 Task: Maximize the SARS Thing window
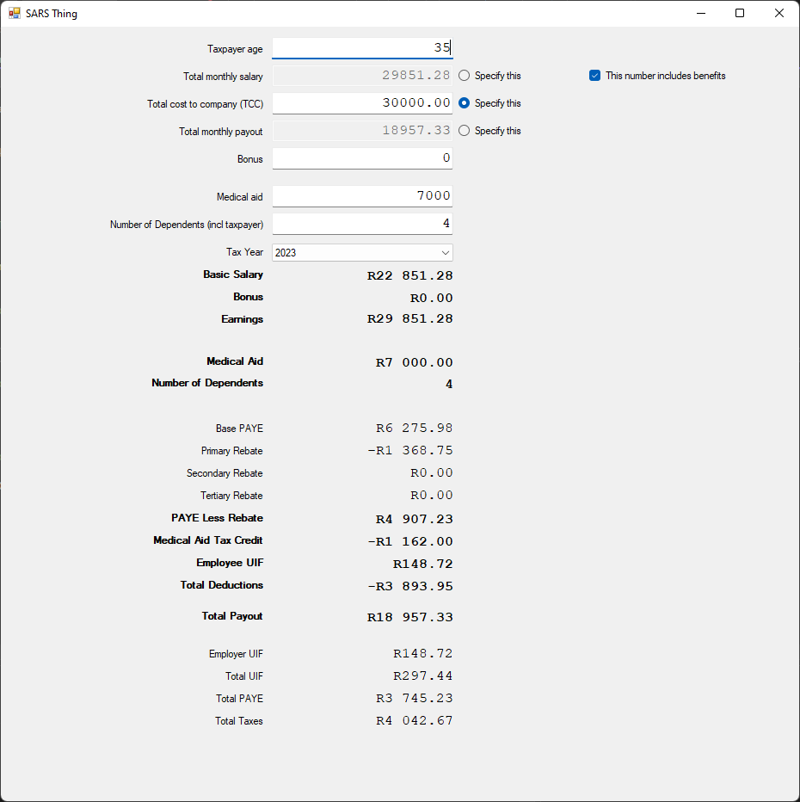[740, 13]
